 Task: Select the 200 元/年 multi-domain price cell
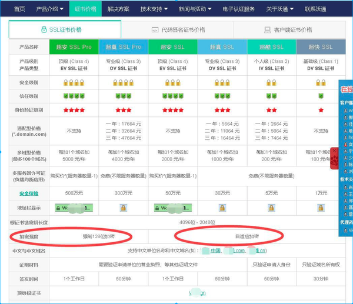[x=271, y=155]
